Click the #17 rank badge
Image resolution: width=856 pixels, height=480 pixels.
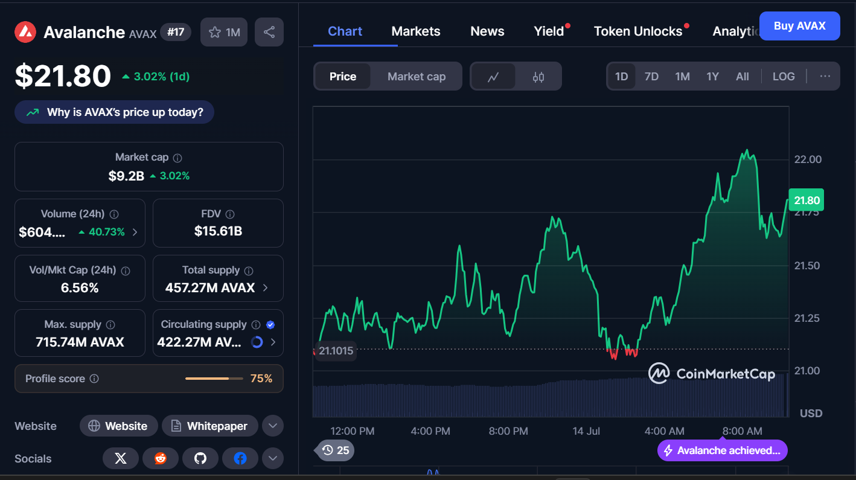[176, 32]
